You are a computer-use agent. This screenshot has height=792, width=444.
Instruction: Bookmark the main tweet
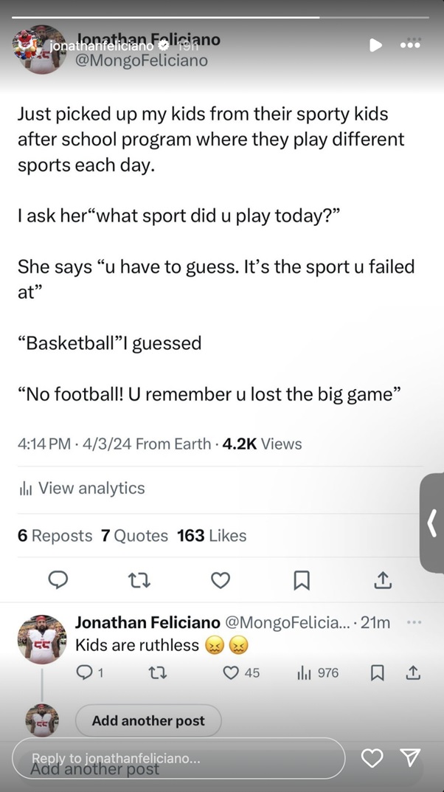pos(302,581)
